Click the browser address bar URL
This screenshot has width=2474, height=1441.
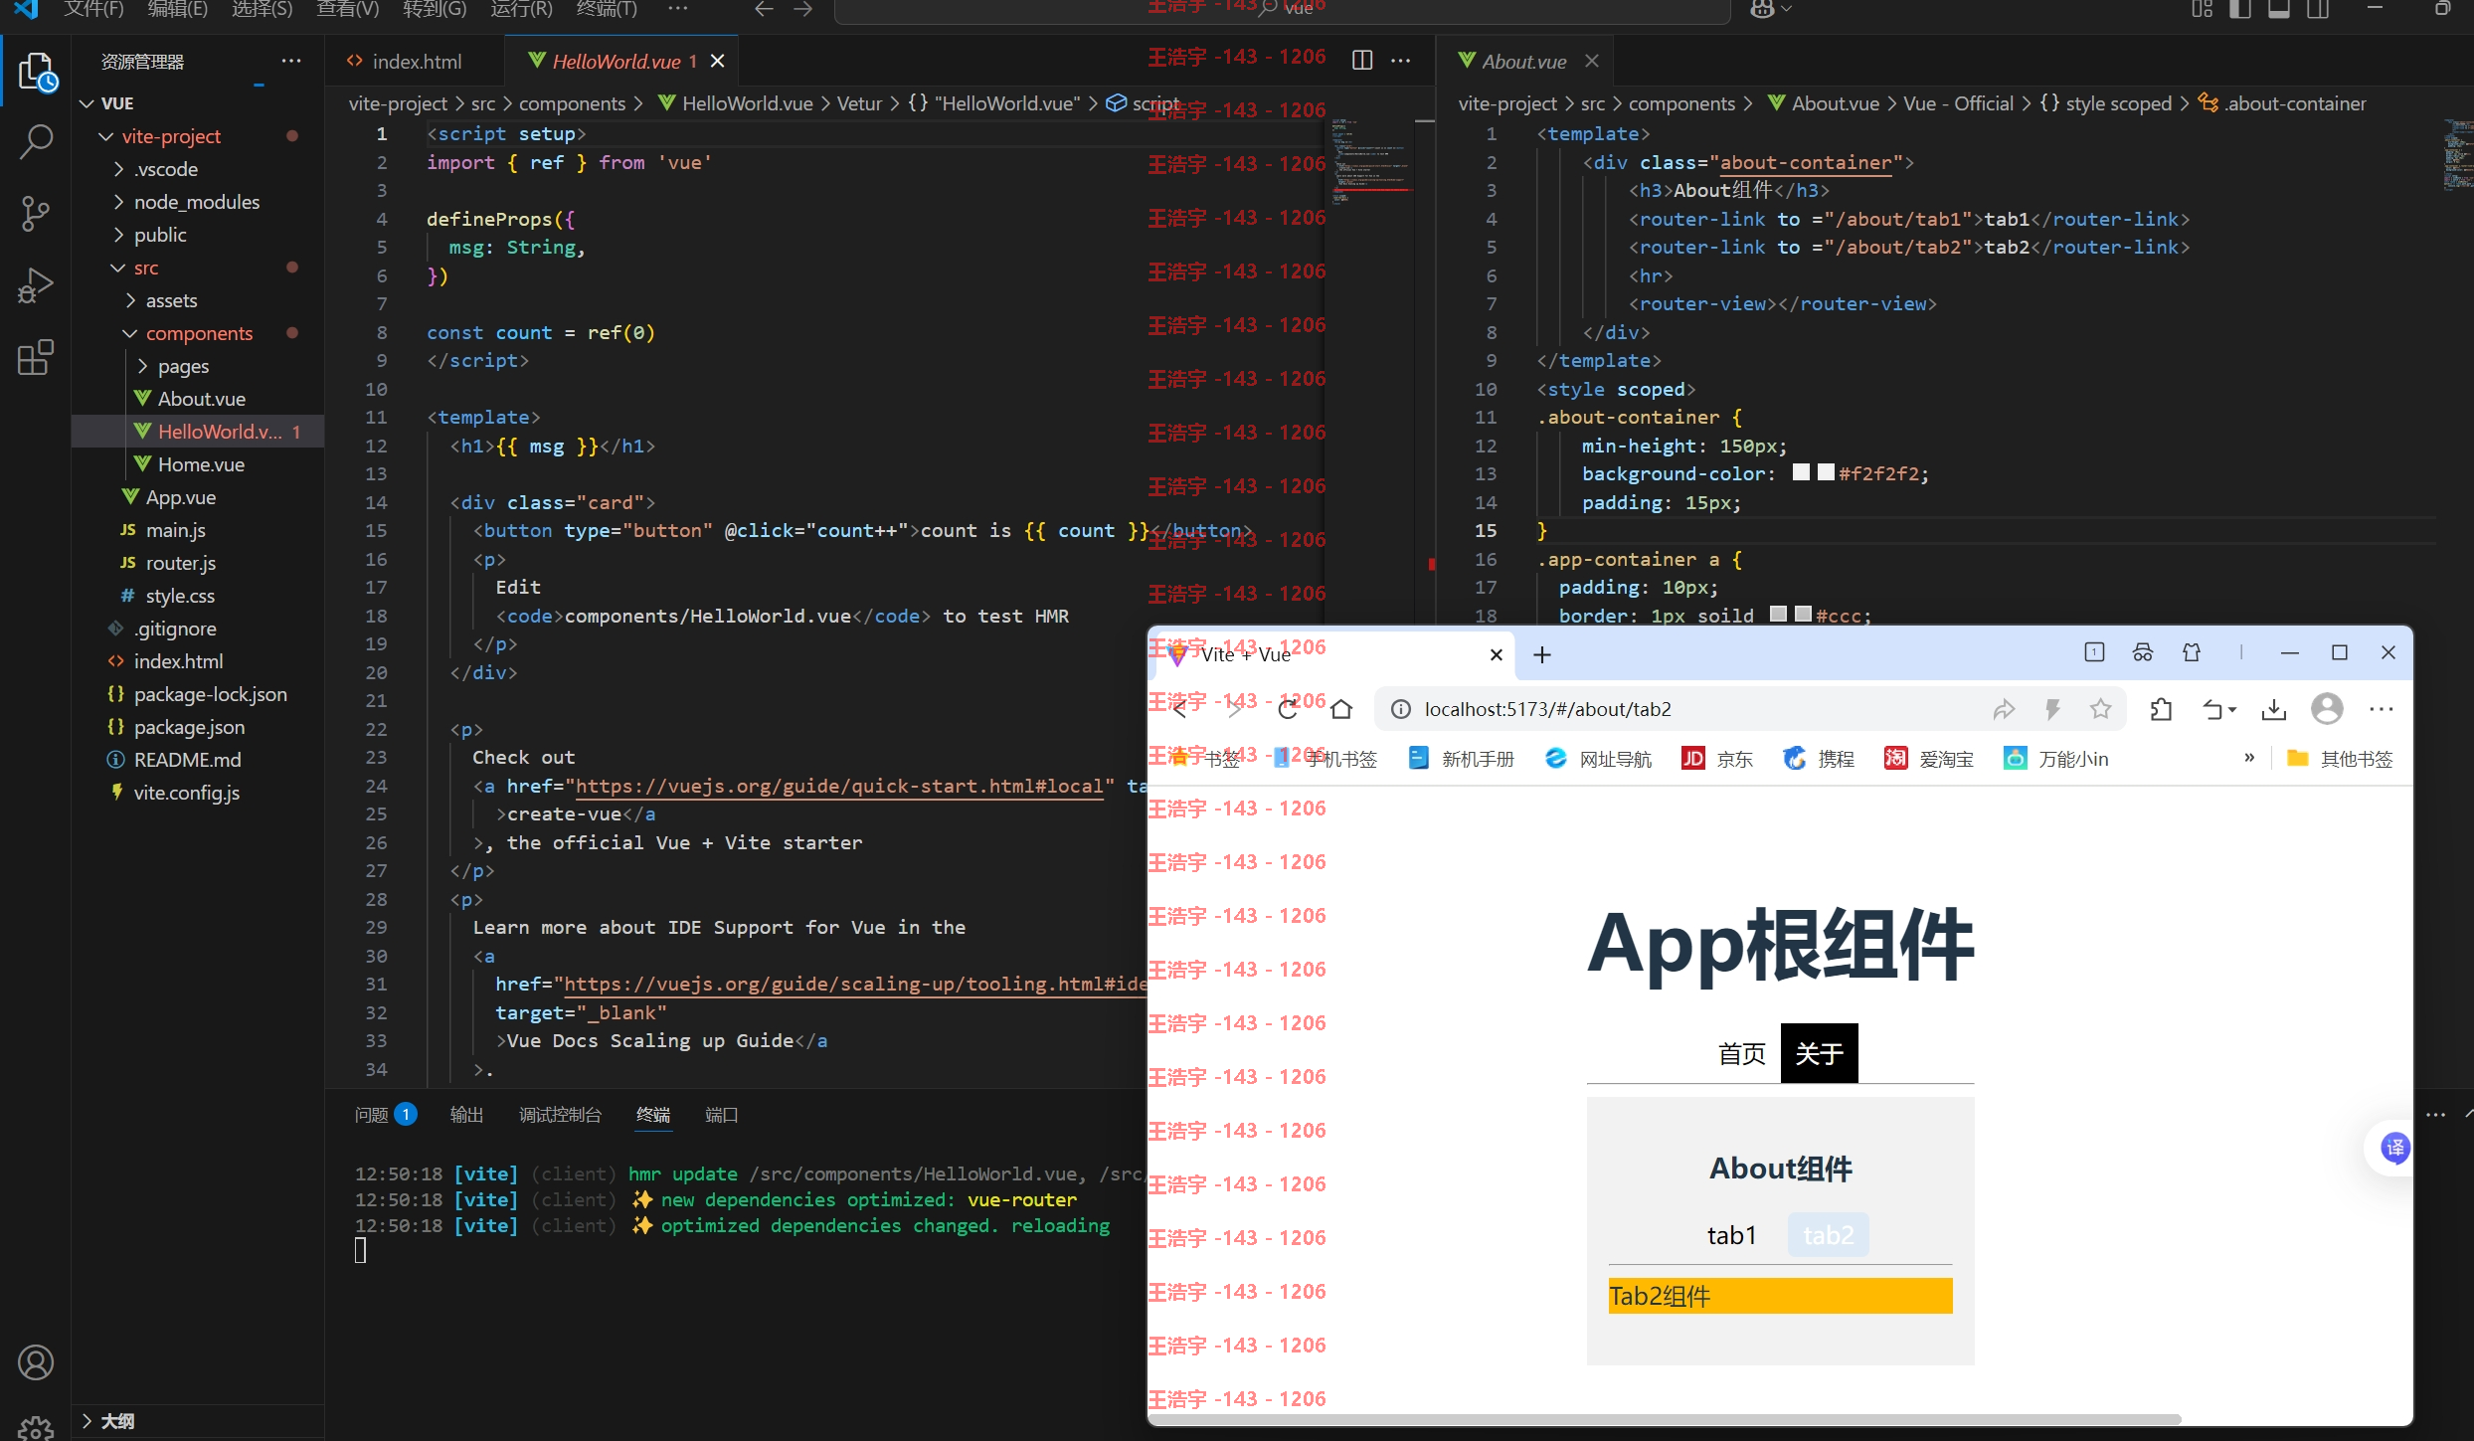coord(1547,709)
